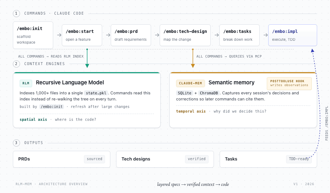
Task: Click the 'CONTEXT ENGINES' section title
Action: click(x=44, y=64)
